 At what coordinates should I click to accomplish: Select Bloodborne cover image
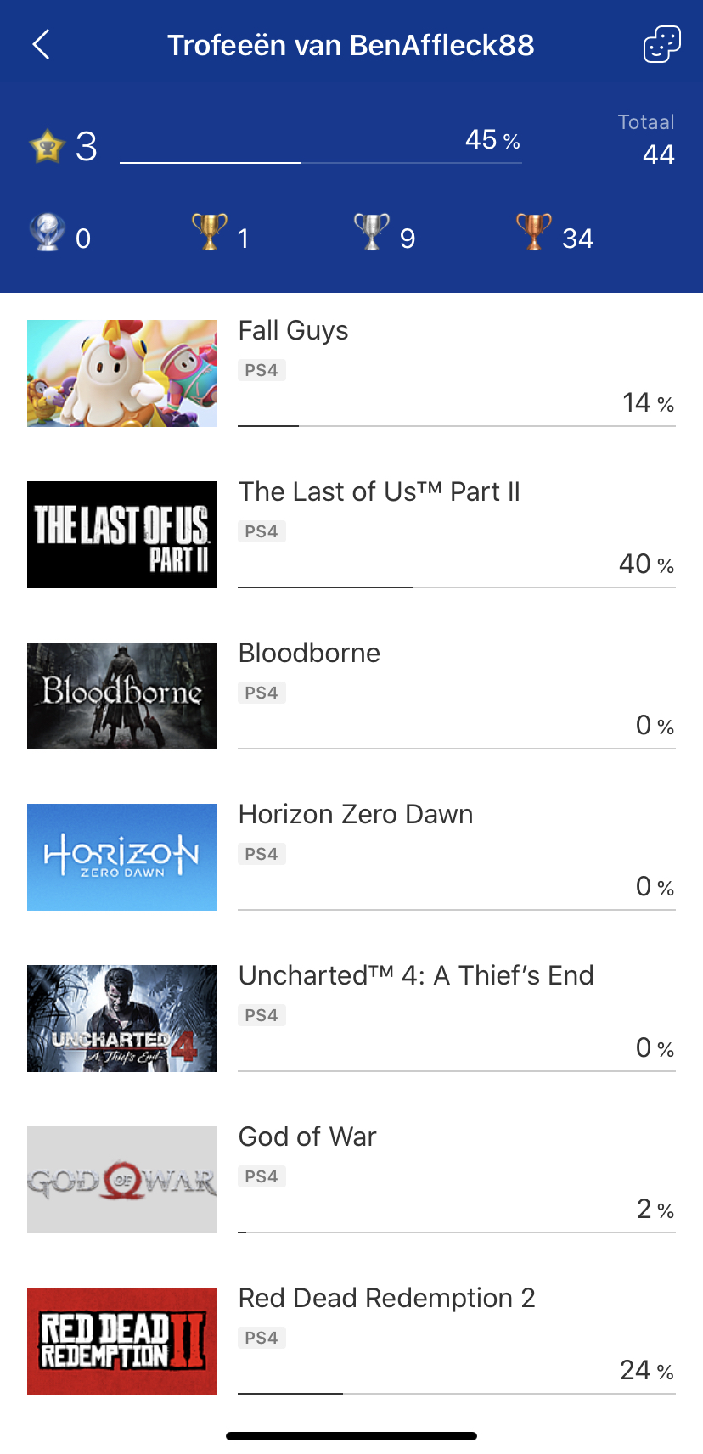click(122, 696)
